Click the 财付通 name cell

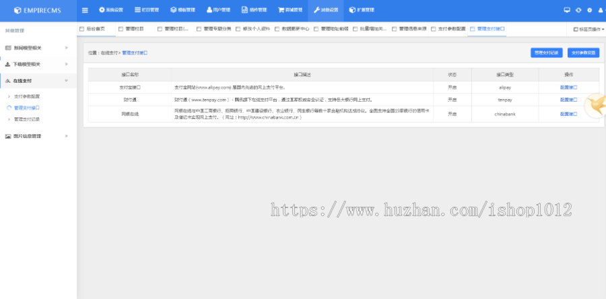tap(130, 100)
